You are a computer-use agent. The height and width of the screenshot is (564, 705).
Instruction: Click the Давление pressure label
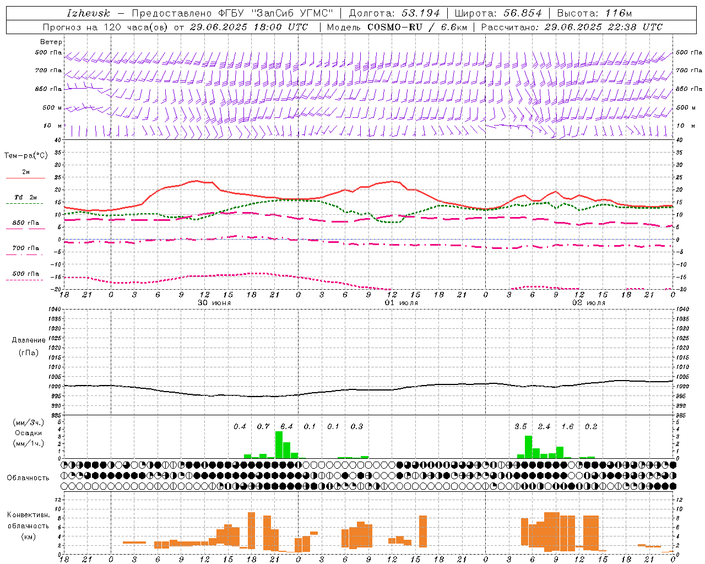click(x=29, y=340)
